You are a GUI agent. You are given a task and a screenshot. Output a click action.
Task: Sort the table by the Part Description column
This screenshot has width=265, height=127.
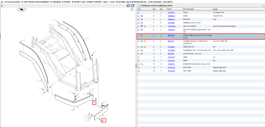189,9
